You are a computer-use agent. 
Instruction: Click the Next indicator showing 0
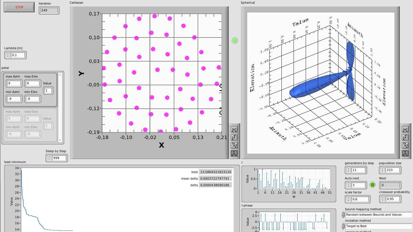click(x=390, y=185)
